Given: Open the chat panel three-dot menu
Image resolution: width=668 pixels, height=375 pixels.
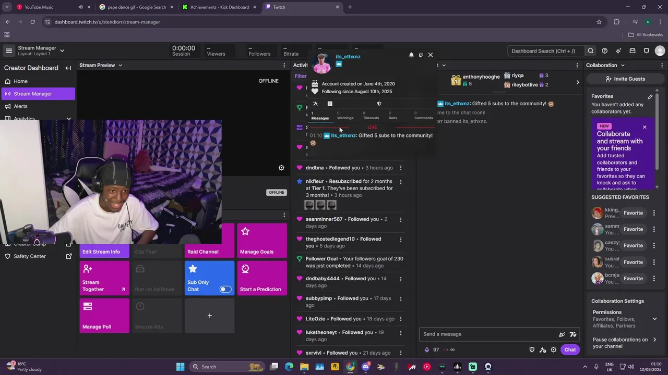Looking at the screenshot, I should click(577, 66).
